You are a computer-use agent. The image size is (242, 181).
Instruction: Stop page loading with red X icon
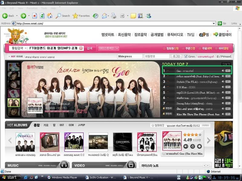click(x=34, y=16)
